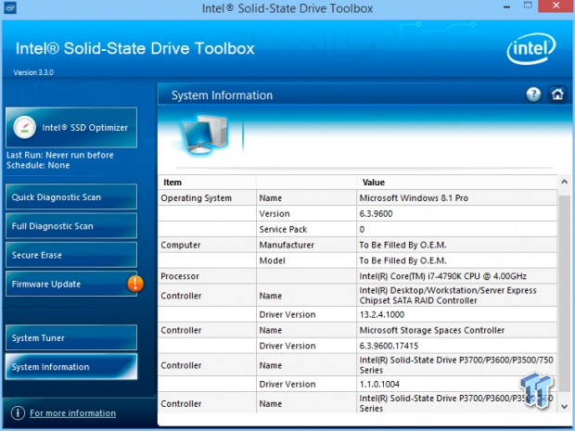The image size is (575, 431).
Task: Click the Core i7-4790K CPU value
Action: pyautogui.click(x=443, y=276)
